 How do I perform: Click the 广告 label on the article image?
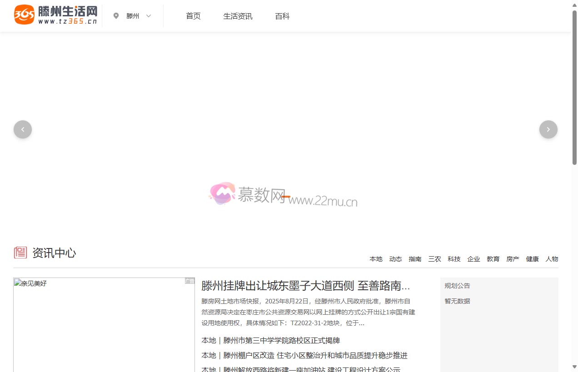click(189, 281)
